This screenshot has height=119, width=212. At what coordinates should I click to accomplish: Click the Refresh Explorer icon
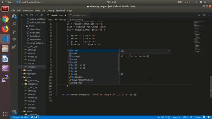point(36,15)
